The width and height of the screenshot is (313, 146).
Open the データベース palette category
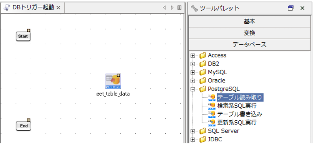249,45
